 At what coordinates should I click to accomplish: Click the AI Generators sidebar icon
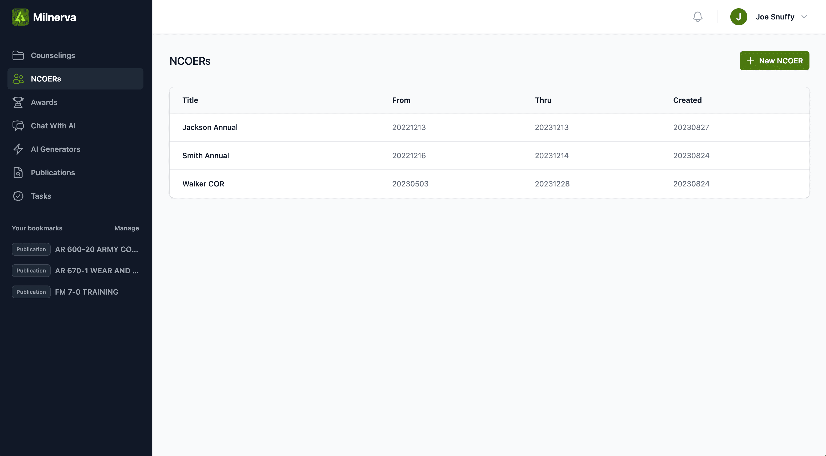coord(19,149)
